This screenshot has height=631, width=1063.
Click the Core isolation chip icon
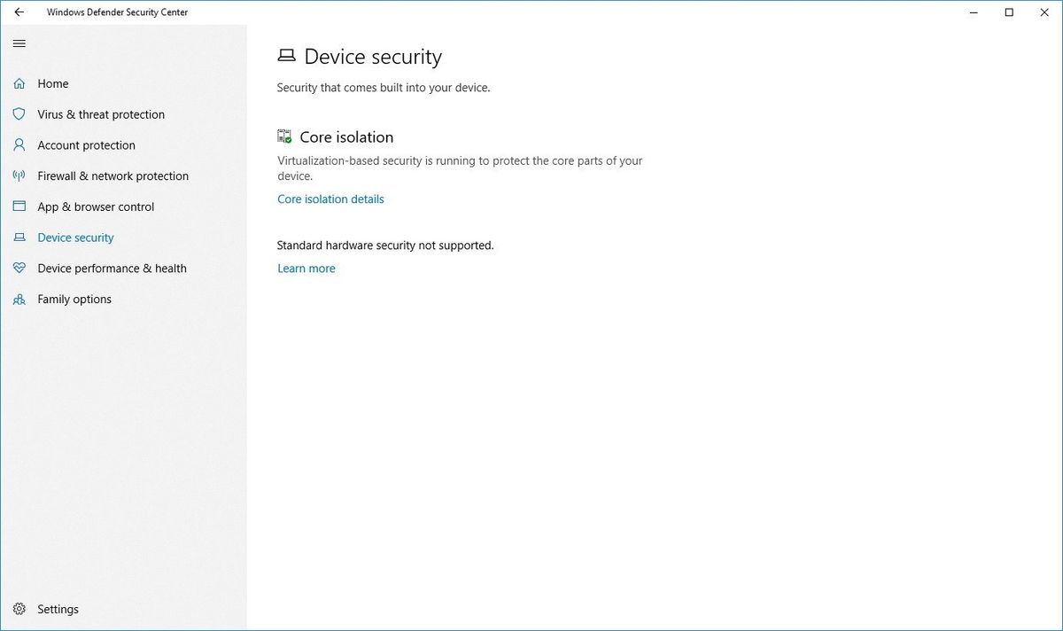click(x=283, y=136)
